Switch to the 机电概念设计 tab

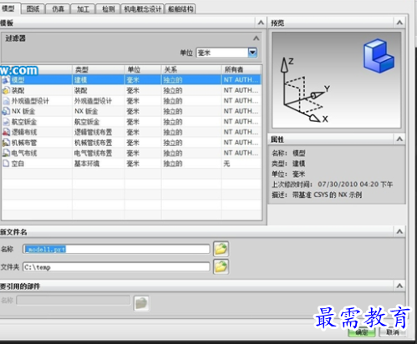(x=143, y=9)
